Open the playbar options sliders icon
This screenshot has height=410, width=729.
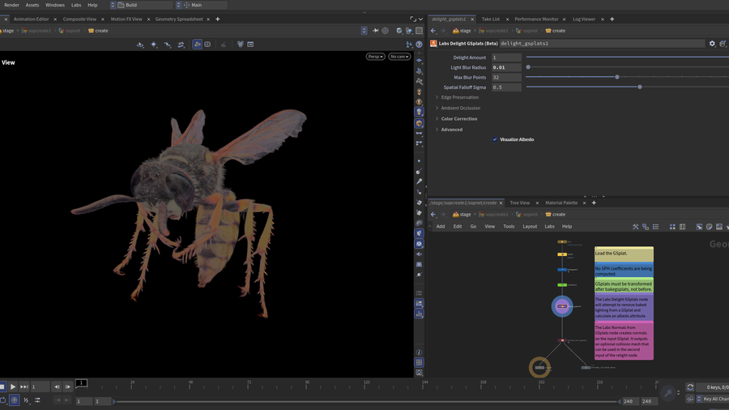(37, 400)
